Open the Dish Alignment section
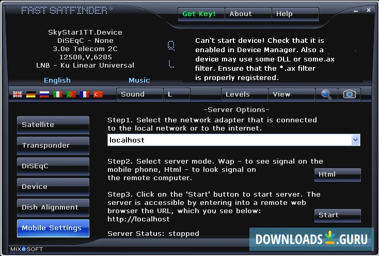Viewport: 379px width, 256px height. click(x=53, y=207)
